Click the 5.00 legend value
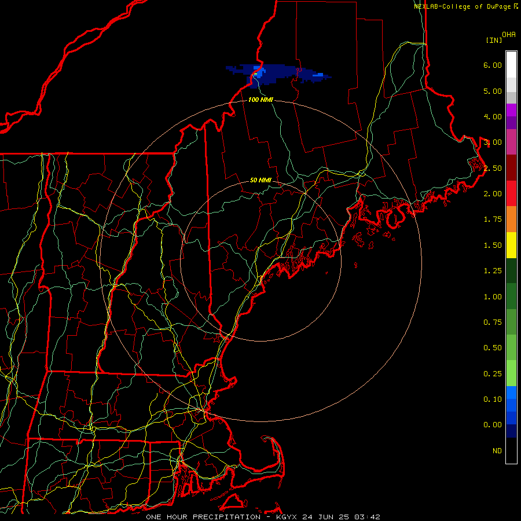This screenshot has height=521, width=521. pos(493,91)
